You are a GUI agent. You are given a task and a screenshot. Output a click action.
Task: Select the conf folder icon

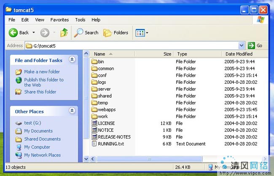(x=94, y=75)
